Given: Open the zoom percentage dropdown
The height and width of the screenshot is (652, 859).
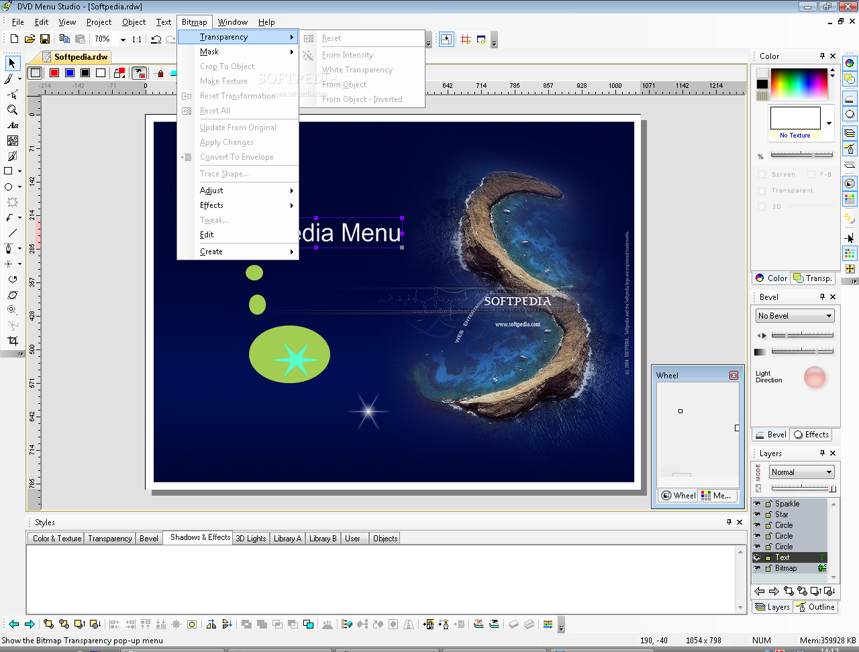Looking at the screenshot, I should [x=123, y=40].
